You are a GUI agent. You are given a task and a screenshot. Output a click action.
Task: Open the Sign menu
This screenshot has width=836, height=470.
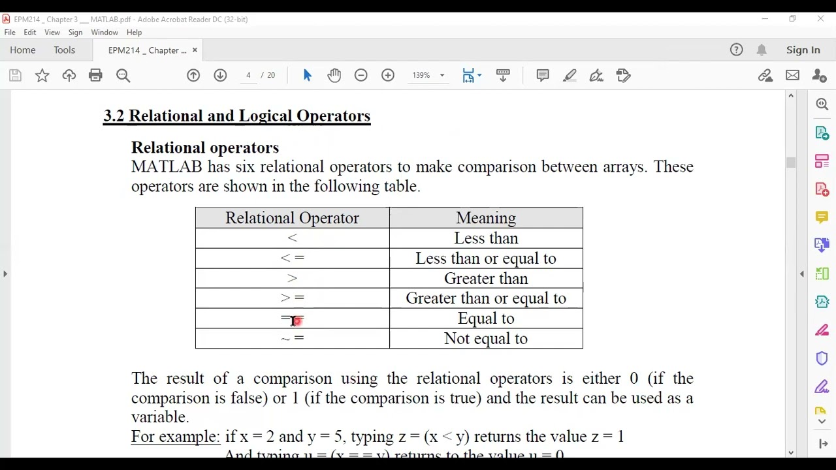(76, 33)
